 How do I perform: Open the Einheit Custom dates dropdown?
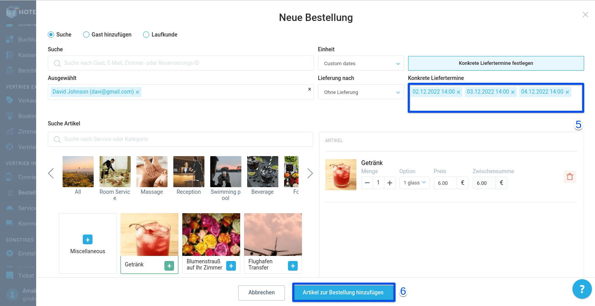(361, 63)
